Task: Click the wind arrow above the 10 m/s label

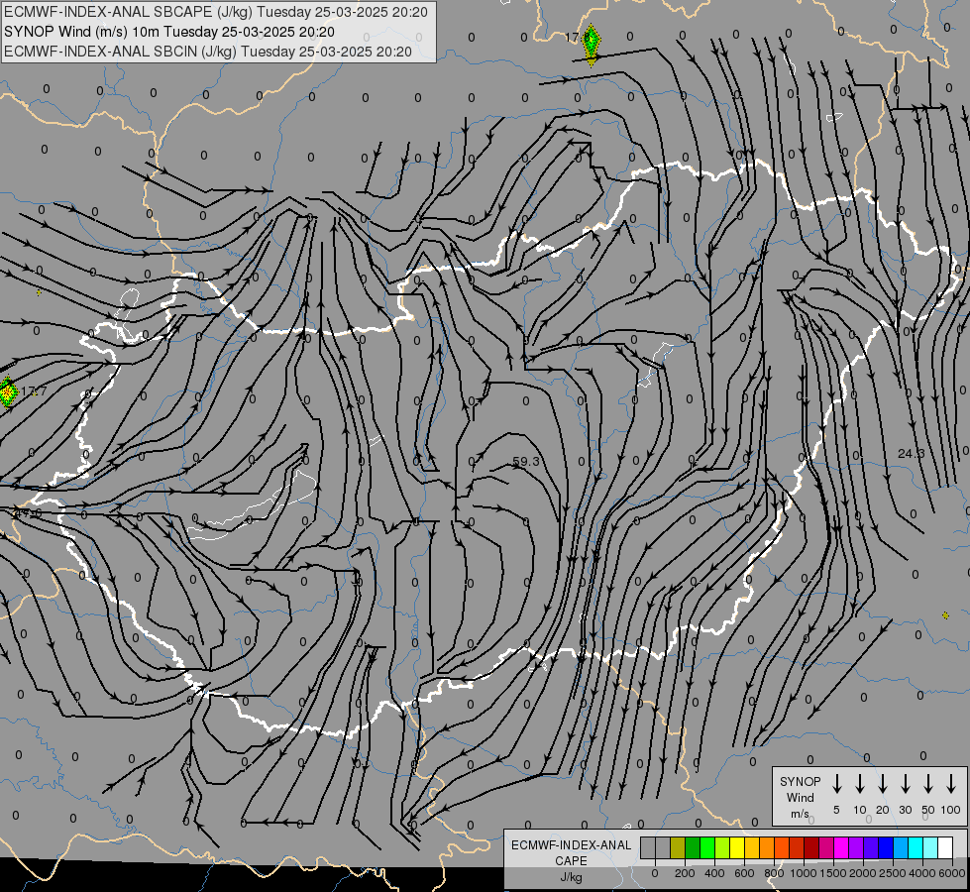Action: (x=859, y=784)
